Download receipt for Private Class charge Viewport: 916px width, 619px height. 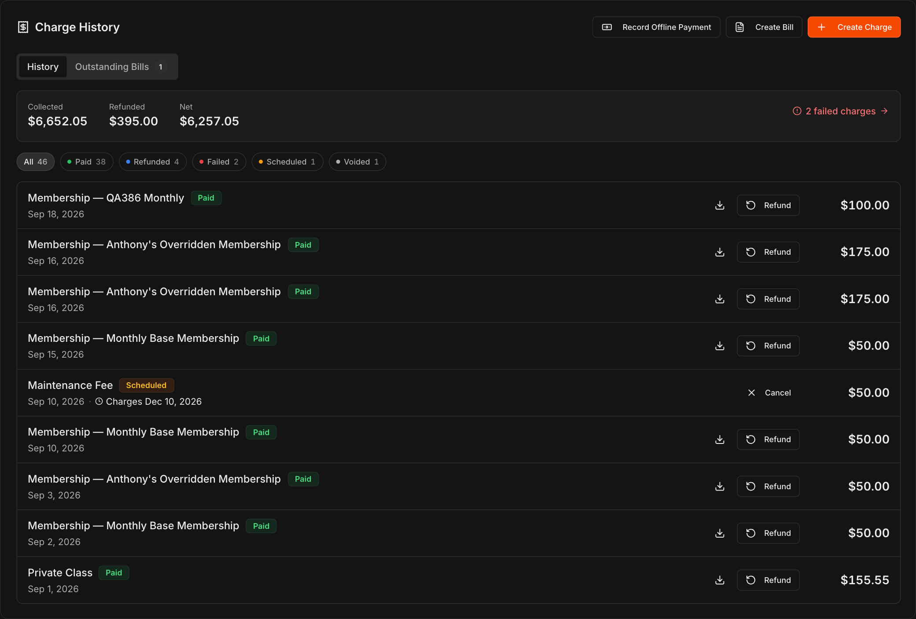tap(720, 580)
